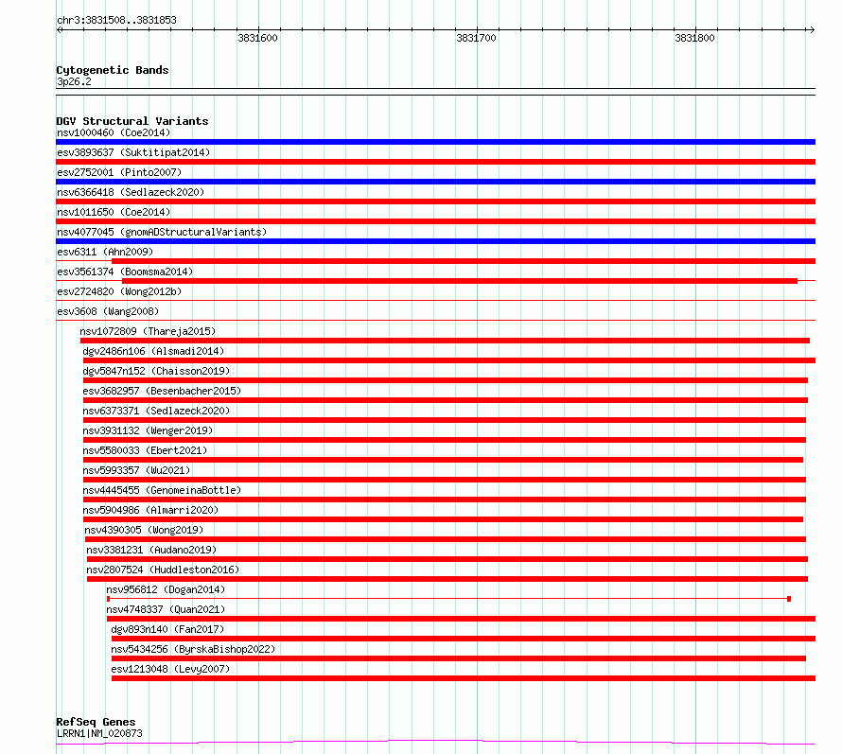Viewport: 842px width, 754px height.
Task: Click the 3p26.2 cytogenetic band label
Action: pyautogui.click(x=74, y=82)
